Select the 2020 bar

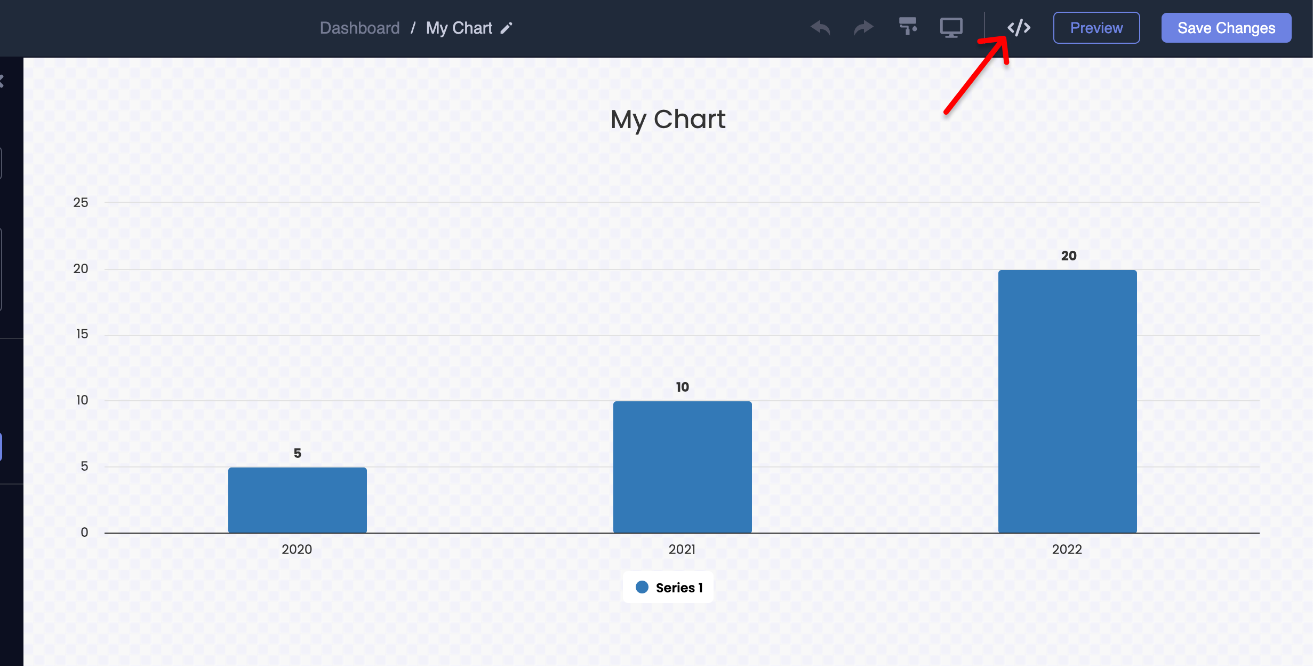pyautogui.click(x=297, y=499)
